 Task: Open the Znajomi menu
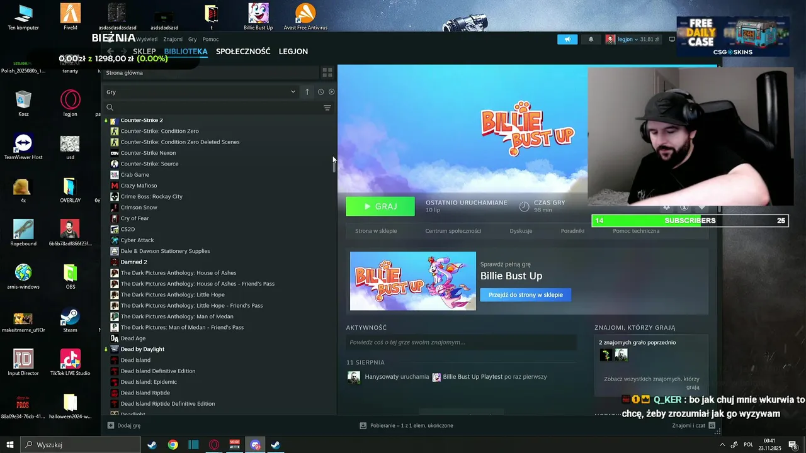point(173,39)
